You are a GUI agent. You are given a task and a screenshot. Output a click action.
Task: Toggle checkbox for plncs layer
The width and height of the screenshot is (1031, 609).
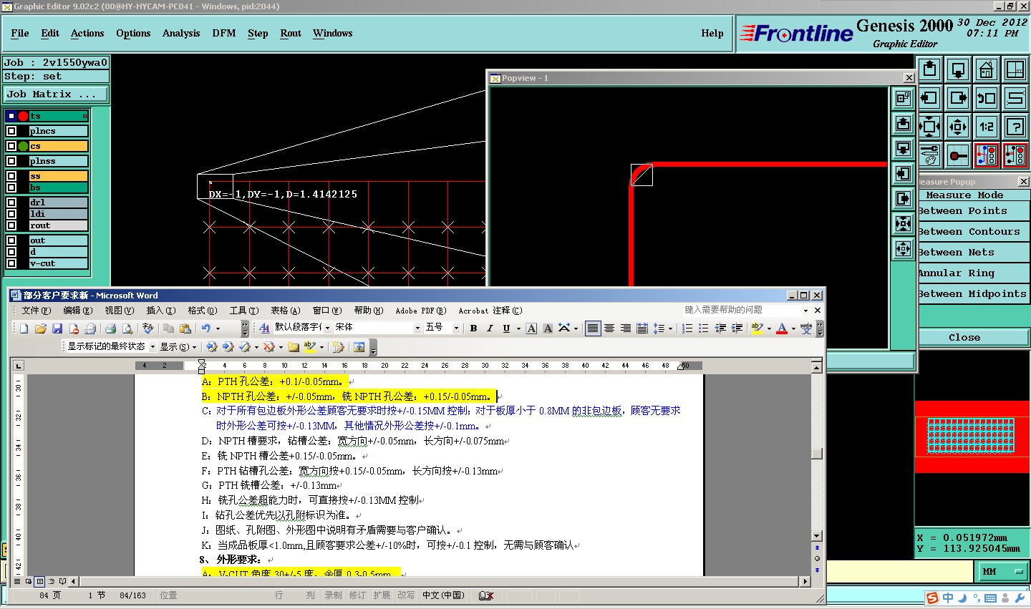(x=11, y=131)
